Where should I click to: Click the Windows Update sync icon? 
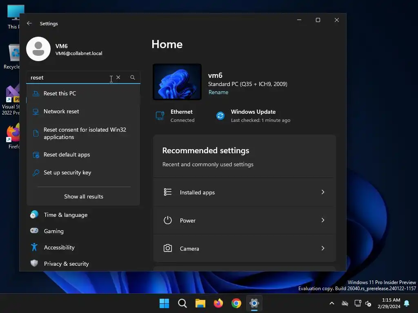coord(220,116)
